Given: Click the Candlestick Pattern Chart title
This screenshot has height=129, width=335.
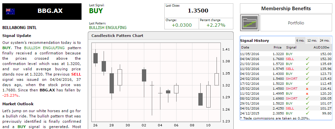Looking at the screenshot, I should [x=117, y=36].
